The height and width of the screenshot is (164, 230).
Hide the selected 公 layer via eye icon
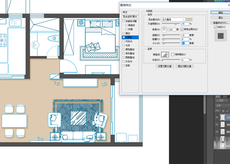[x=217, y=117]
